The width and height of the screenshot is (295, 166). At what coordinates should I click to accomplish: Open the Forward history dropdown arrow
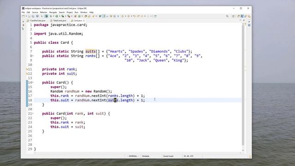(x=151, y=16)
